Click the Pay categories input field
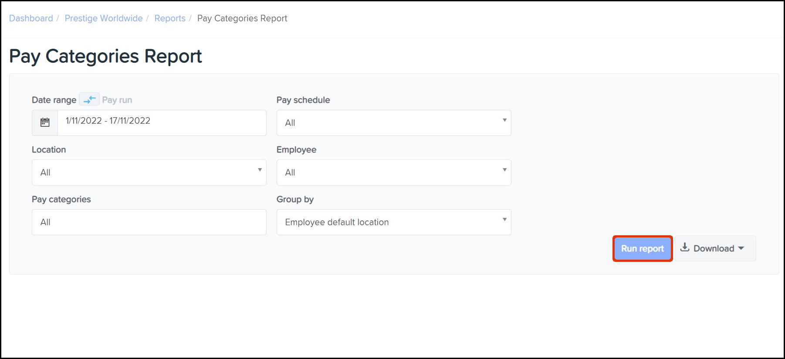785x359 pixels. (x=149, y=222)
